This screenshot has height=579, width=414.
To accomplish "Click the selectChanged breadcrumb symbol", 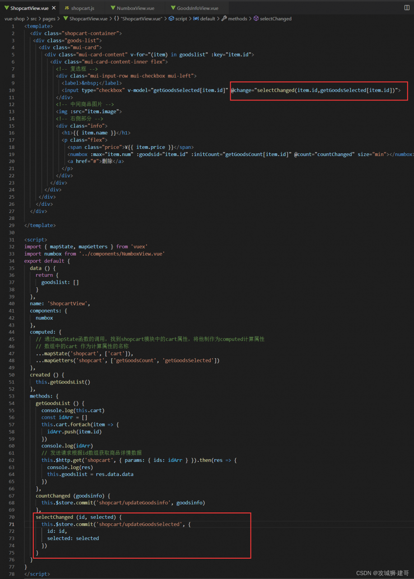I will click(x=272, y=19).
